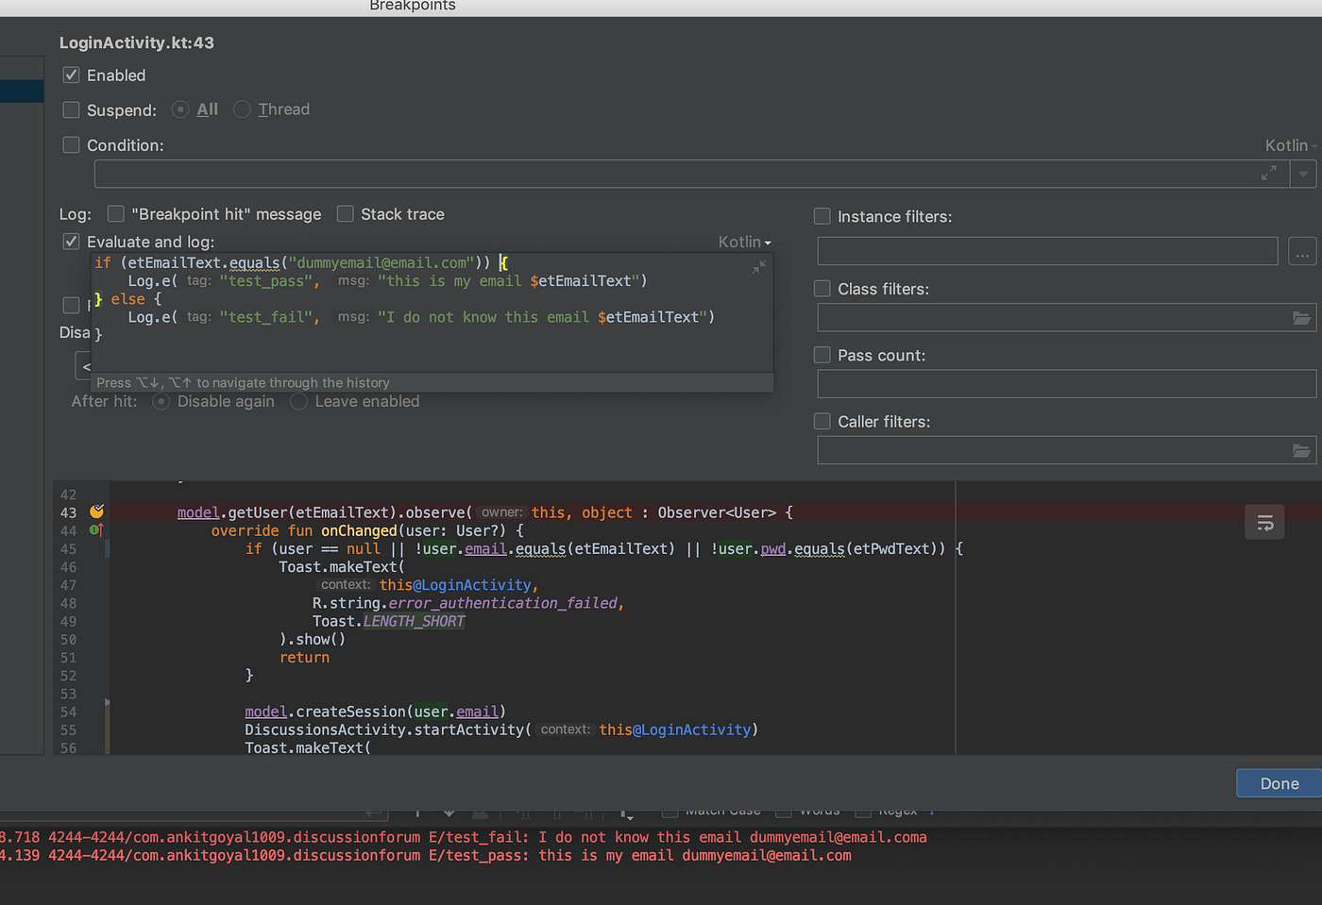The height and width of the screenshot is (905, 1322).
Task: Select Disable again after hit option
Action: click(161, 401)
